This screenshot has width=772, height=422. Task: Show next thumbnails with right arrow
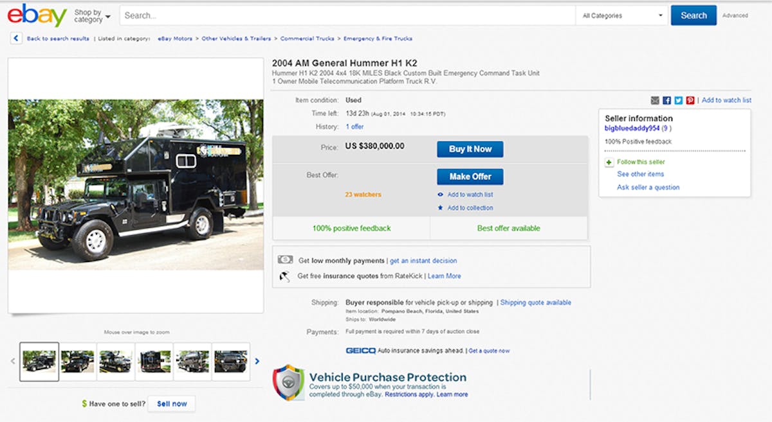[257, 361]
